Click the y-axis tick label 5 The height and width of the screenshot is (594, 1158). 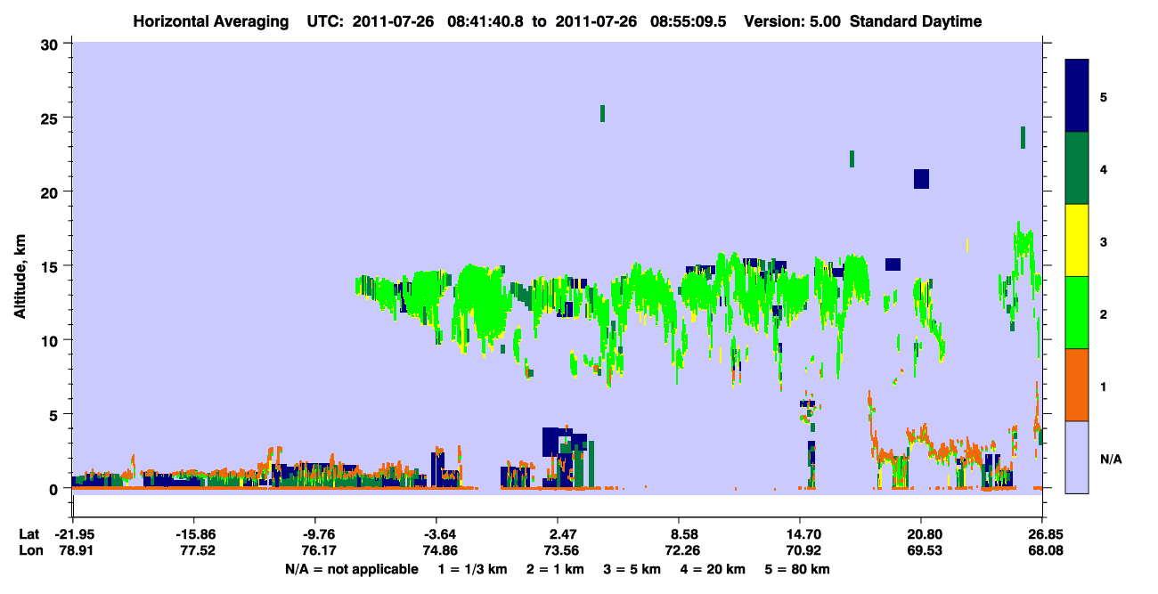[x=54, y=414]
